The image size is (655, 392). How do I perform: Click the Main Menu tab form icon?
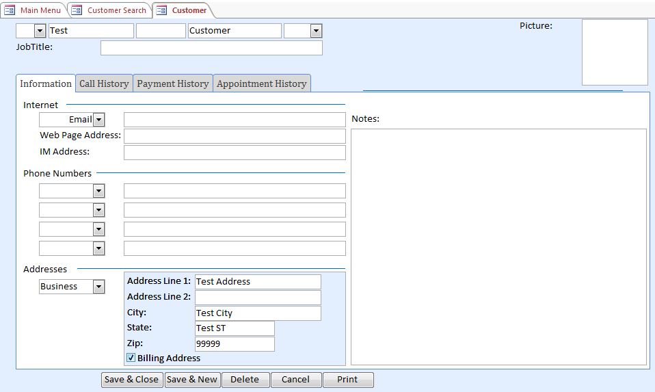(10, 10)
